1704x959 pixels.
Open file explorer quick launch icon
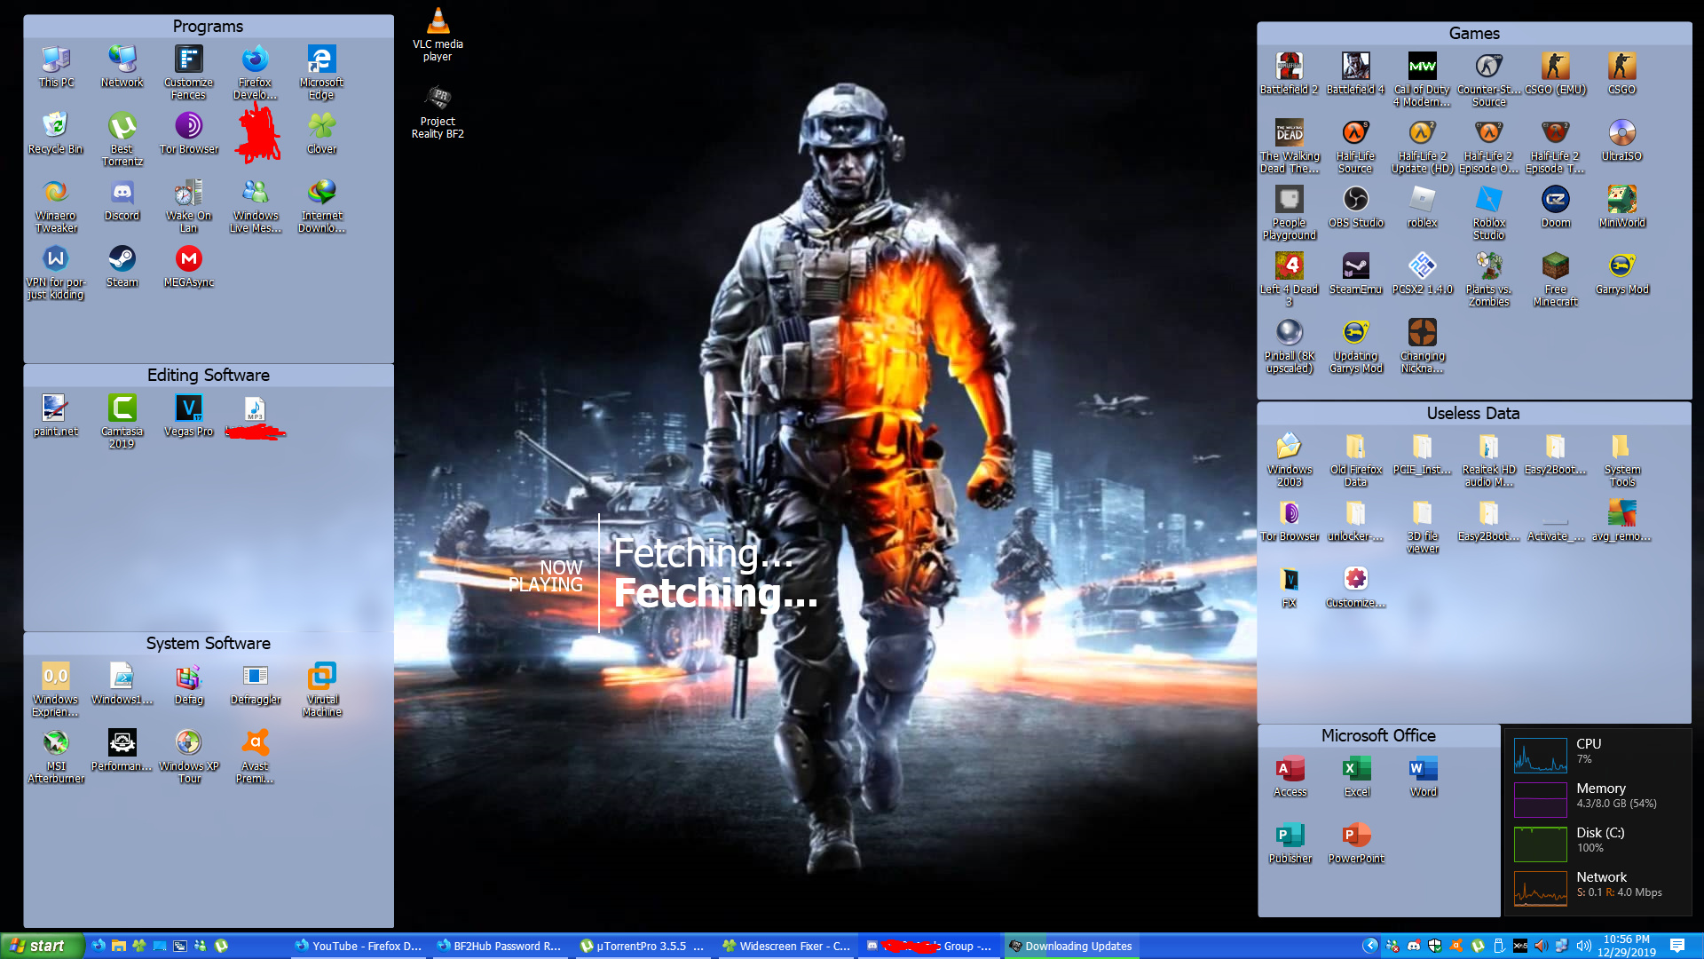(x=118, y=946)
